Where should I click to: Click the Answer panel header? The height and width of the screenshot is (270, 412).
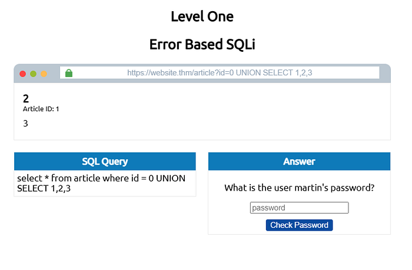click(299, 161)
